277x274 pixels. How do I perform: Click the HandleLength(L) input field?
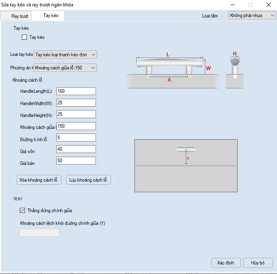point(76,91)
